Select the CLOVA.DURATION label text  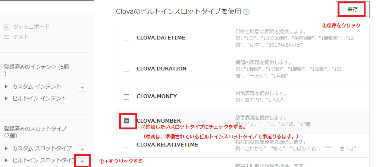[162, 69]
